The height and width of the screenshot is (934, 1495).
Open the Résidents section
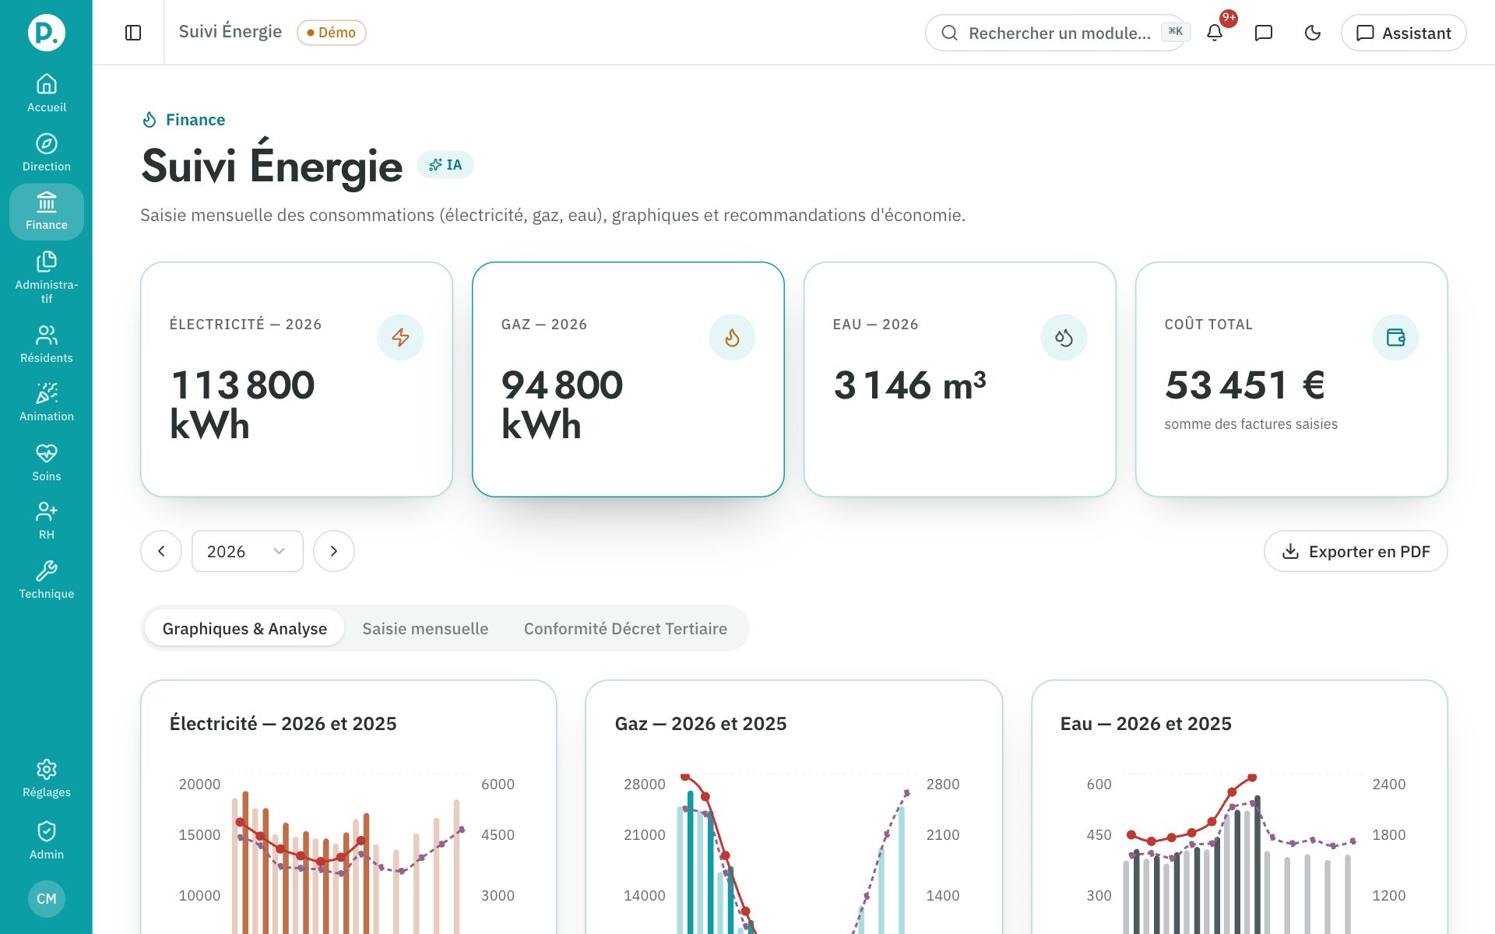coord(47,344)
